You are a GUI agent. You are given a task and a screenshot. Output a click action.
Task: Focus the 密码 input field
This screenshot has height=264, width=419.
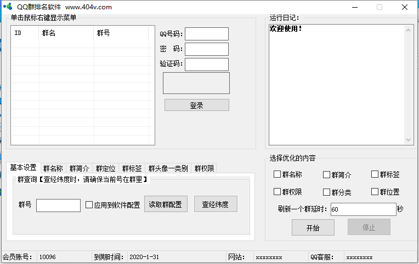[207, 49]
